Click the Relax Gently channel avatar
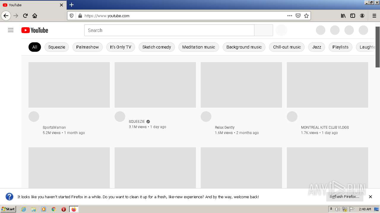 coord(206,117)
